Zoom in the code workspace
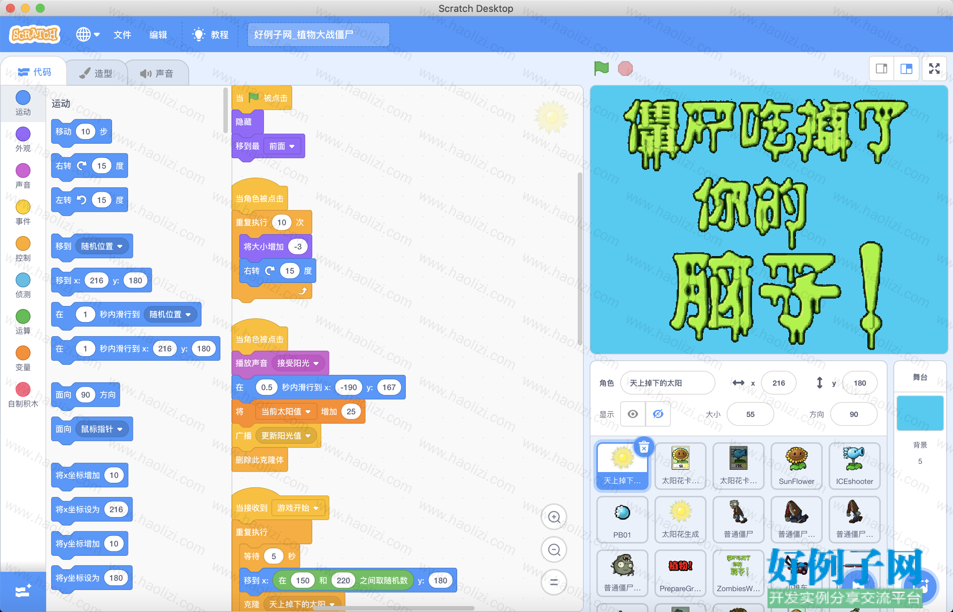The height and width of the screenshot is (612, 953). point(554,517)
